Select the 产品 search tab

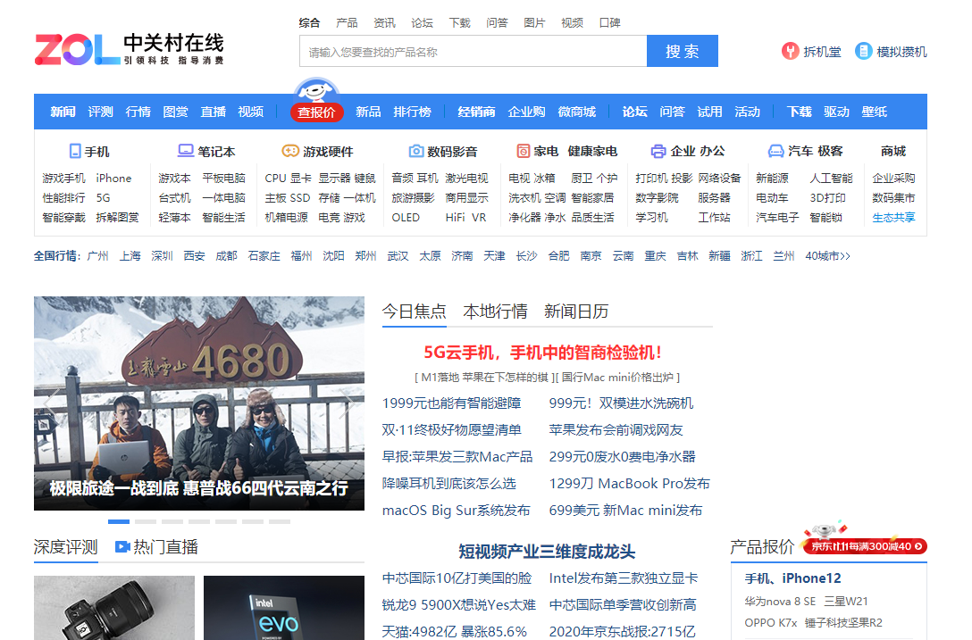pyautogui.click(x=347, y=23)
